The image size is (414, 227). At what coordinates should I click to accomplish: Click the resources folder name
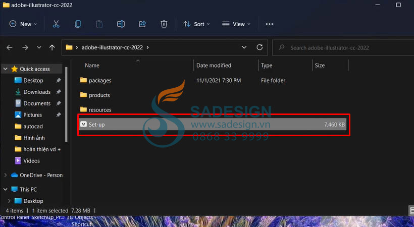tap(100, 110)
